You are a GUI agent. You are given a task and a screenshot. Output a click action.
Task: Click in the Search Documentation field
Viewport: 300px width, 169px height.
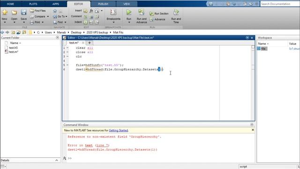[x=280, y=4]
